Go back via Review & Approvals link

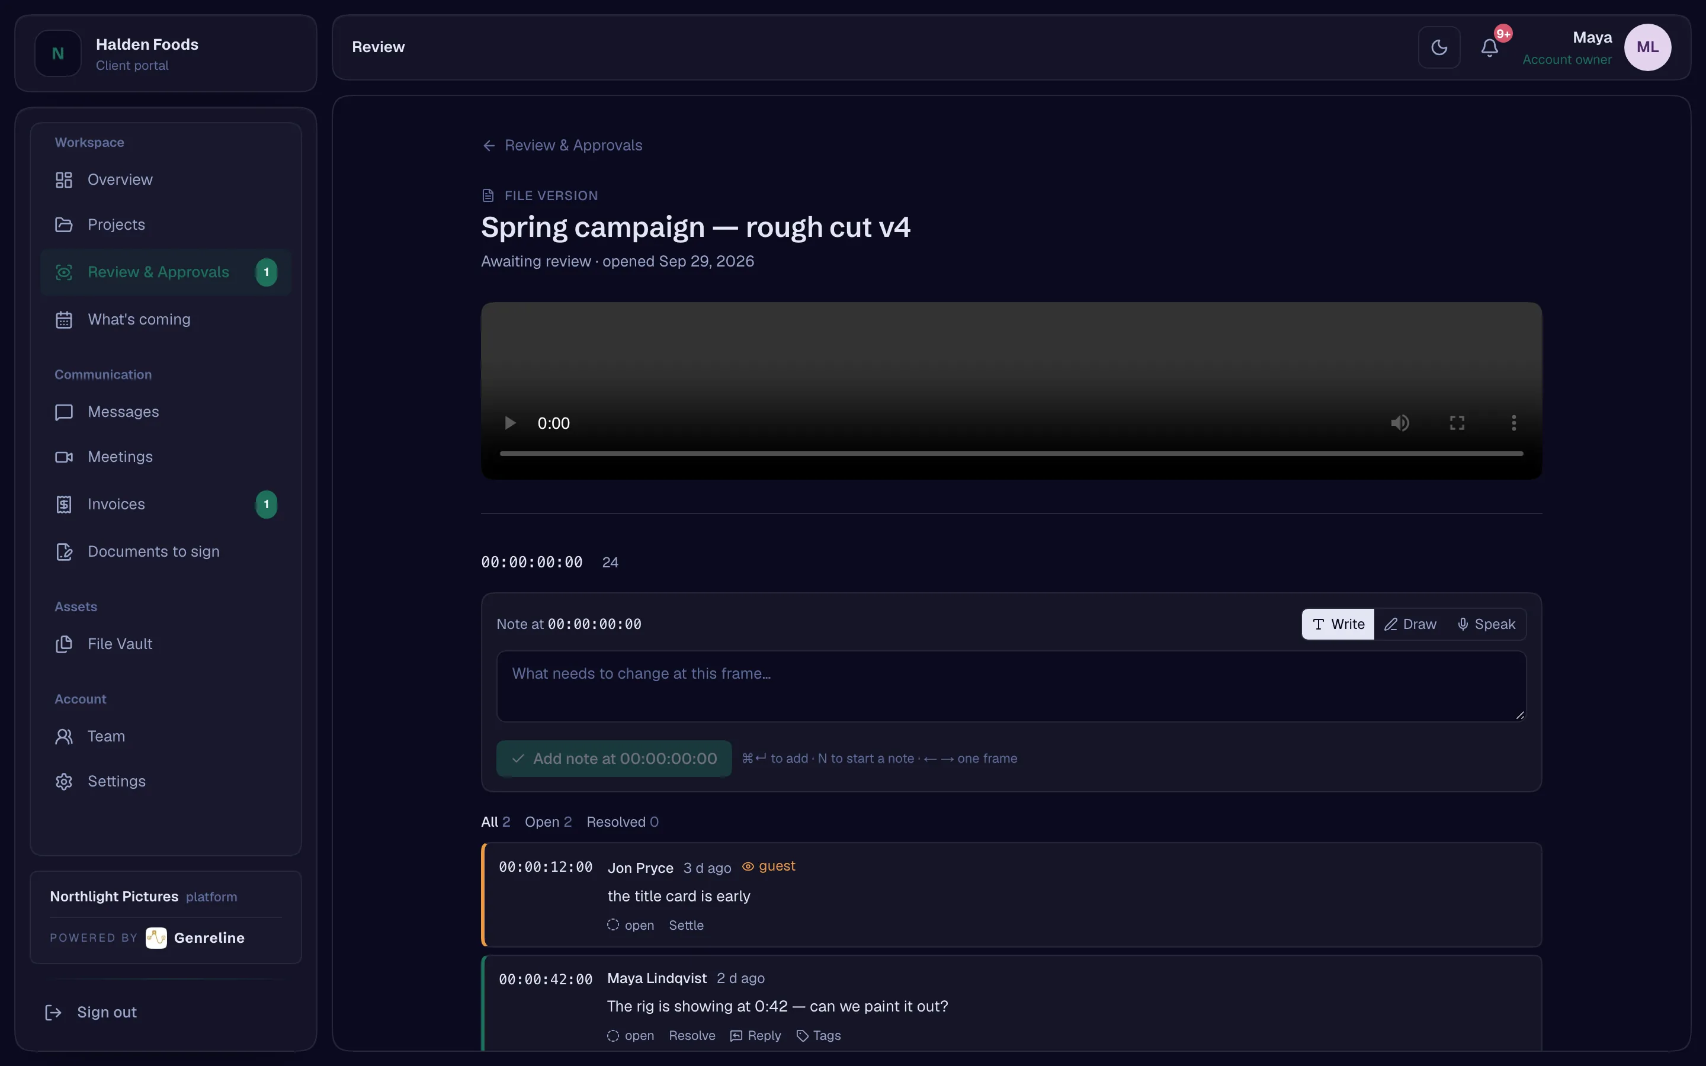point(563,145)
